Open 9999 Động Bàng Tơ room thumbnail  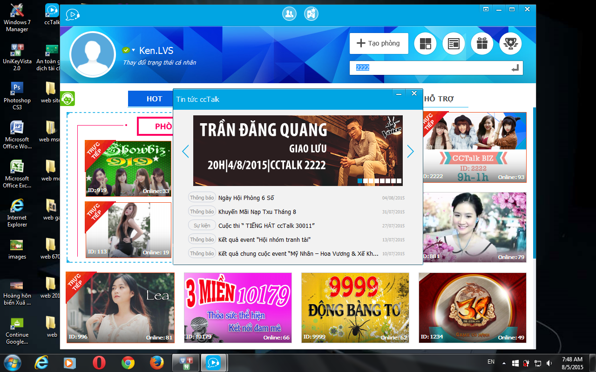click(355, 308)
